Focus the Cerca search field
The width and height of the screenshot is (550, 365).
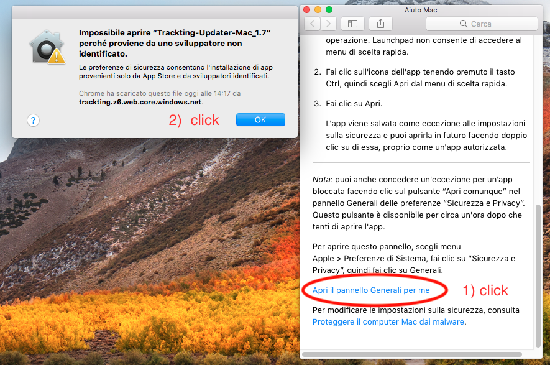(482, 24)
